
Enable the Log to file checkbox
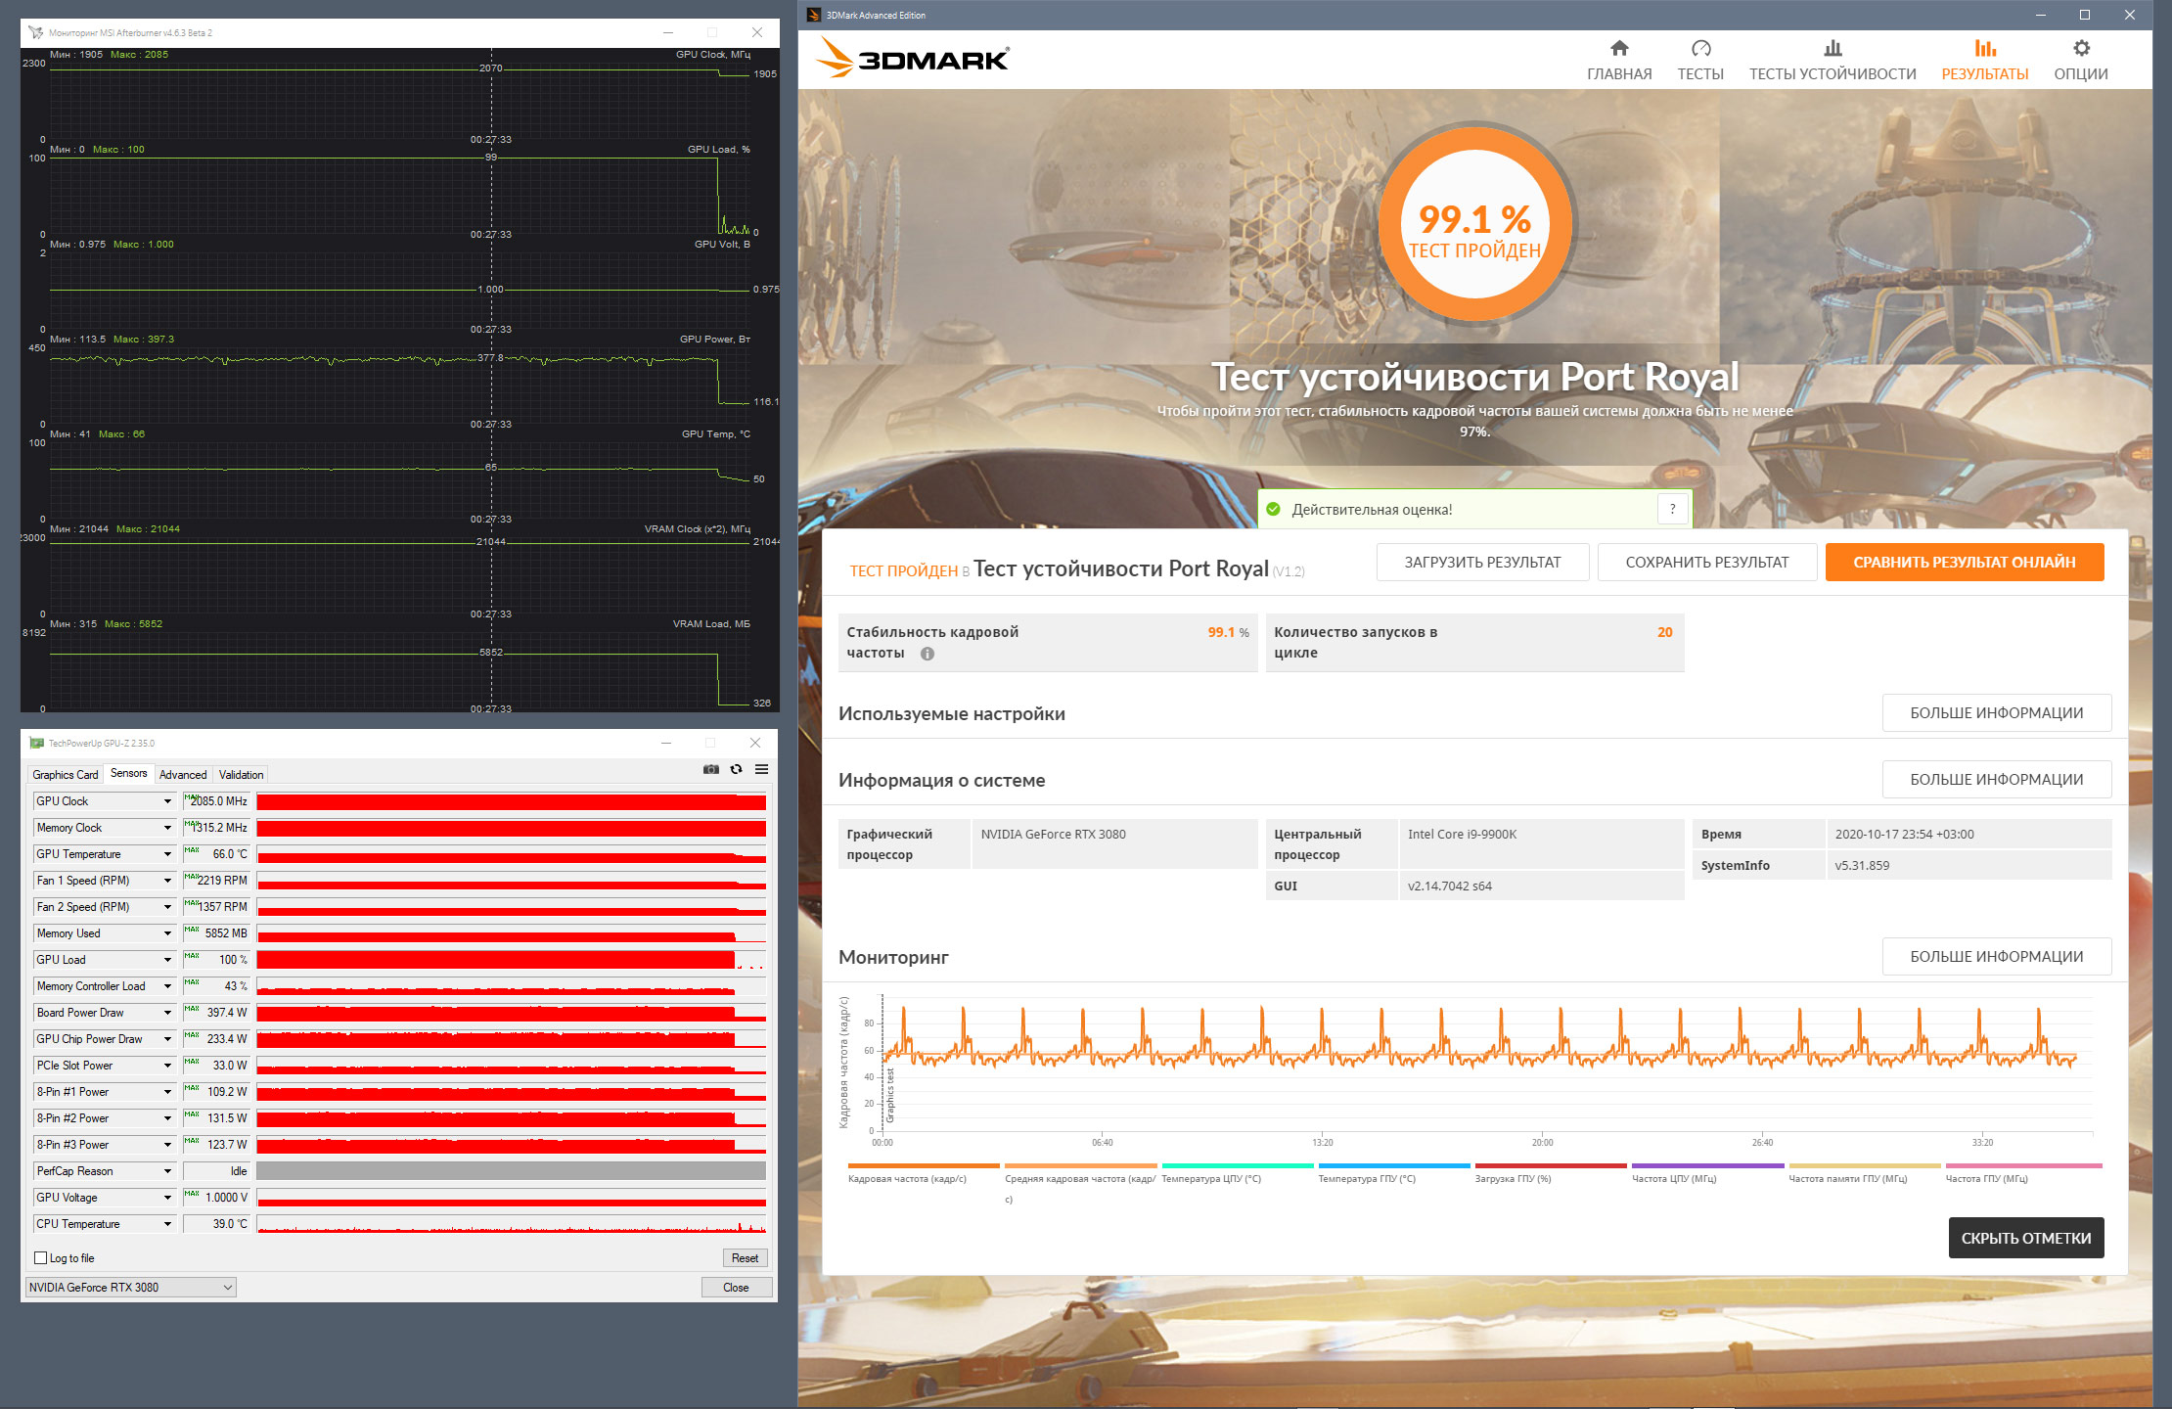pos(41,1258)
